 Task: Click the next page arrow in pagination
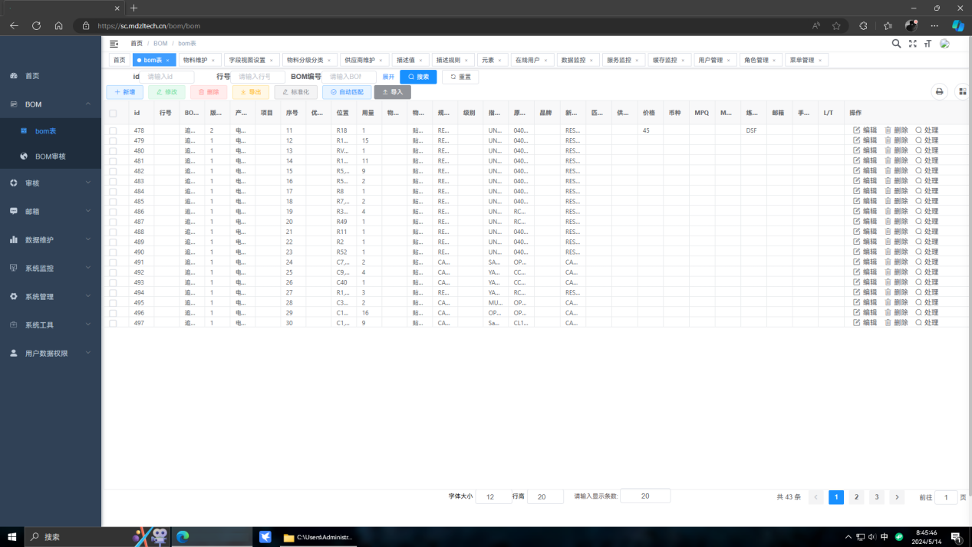(x=897, y=497)
